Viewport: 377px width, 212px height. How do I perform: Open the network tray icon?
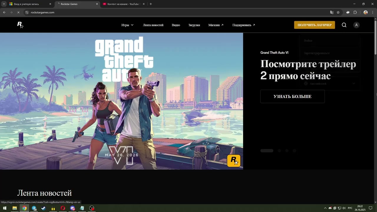(x=339, y=208)
